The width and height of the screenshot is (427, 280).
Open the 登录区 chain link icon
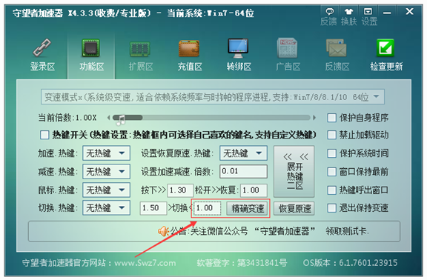point(42,47)
